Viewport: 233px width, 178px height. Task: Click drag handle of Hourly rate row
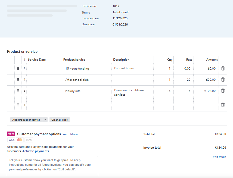18,91
